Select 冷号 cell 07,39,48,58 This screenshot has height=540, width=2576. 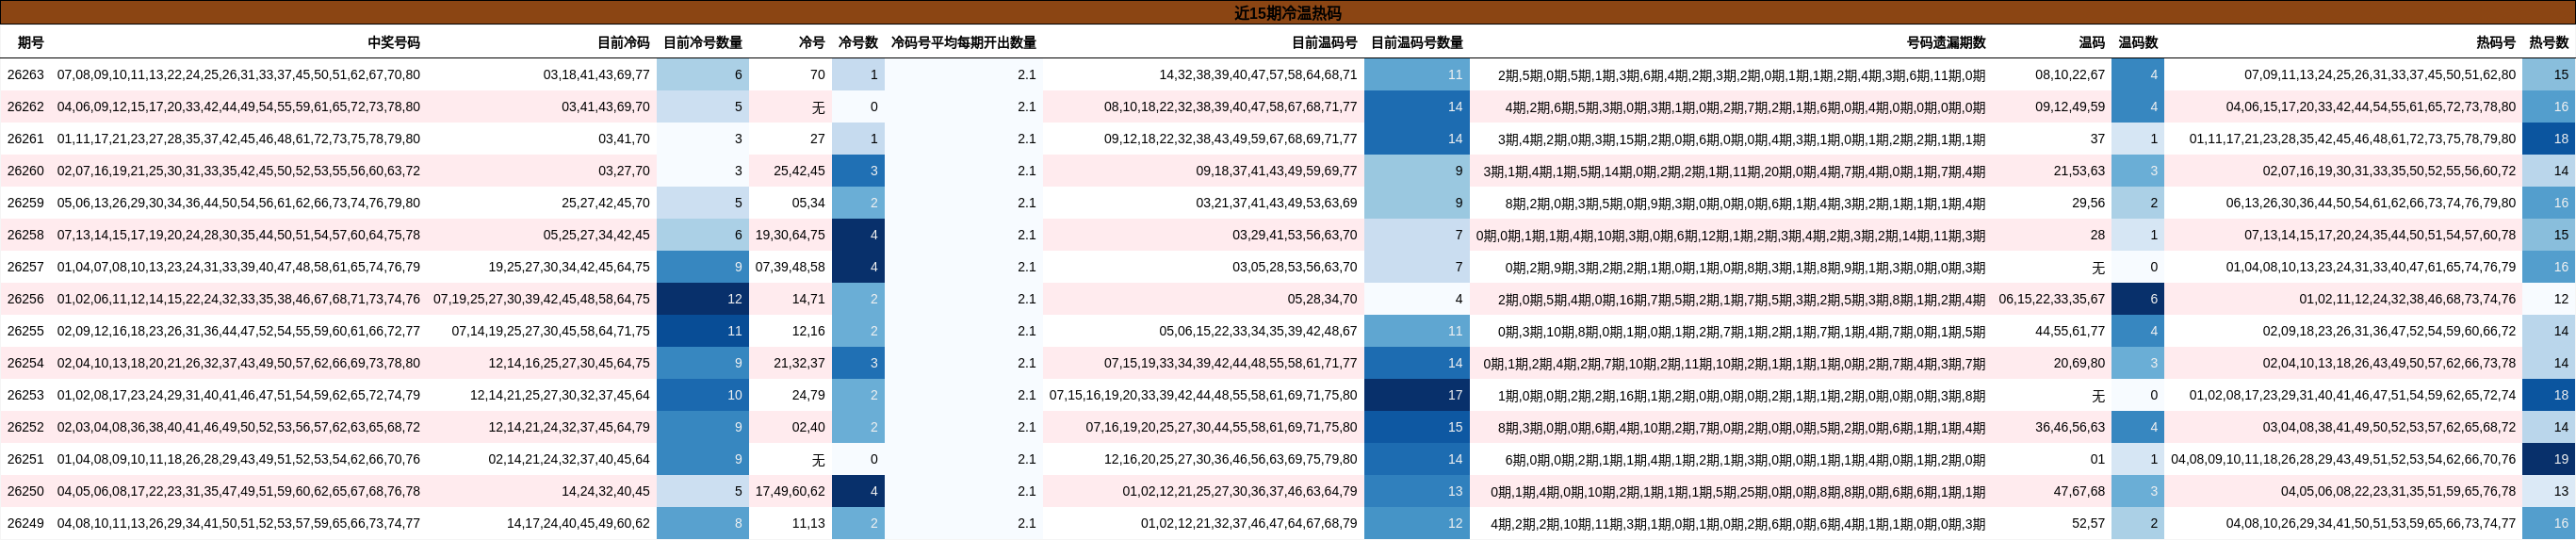point(790,266)
